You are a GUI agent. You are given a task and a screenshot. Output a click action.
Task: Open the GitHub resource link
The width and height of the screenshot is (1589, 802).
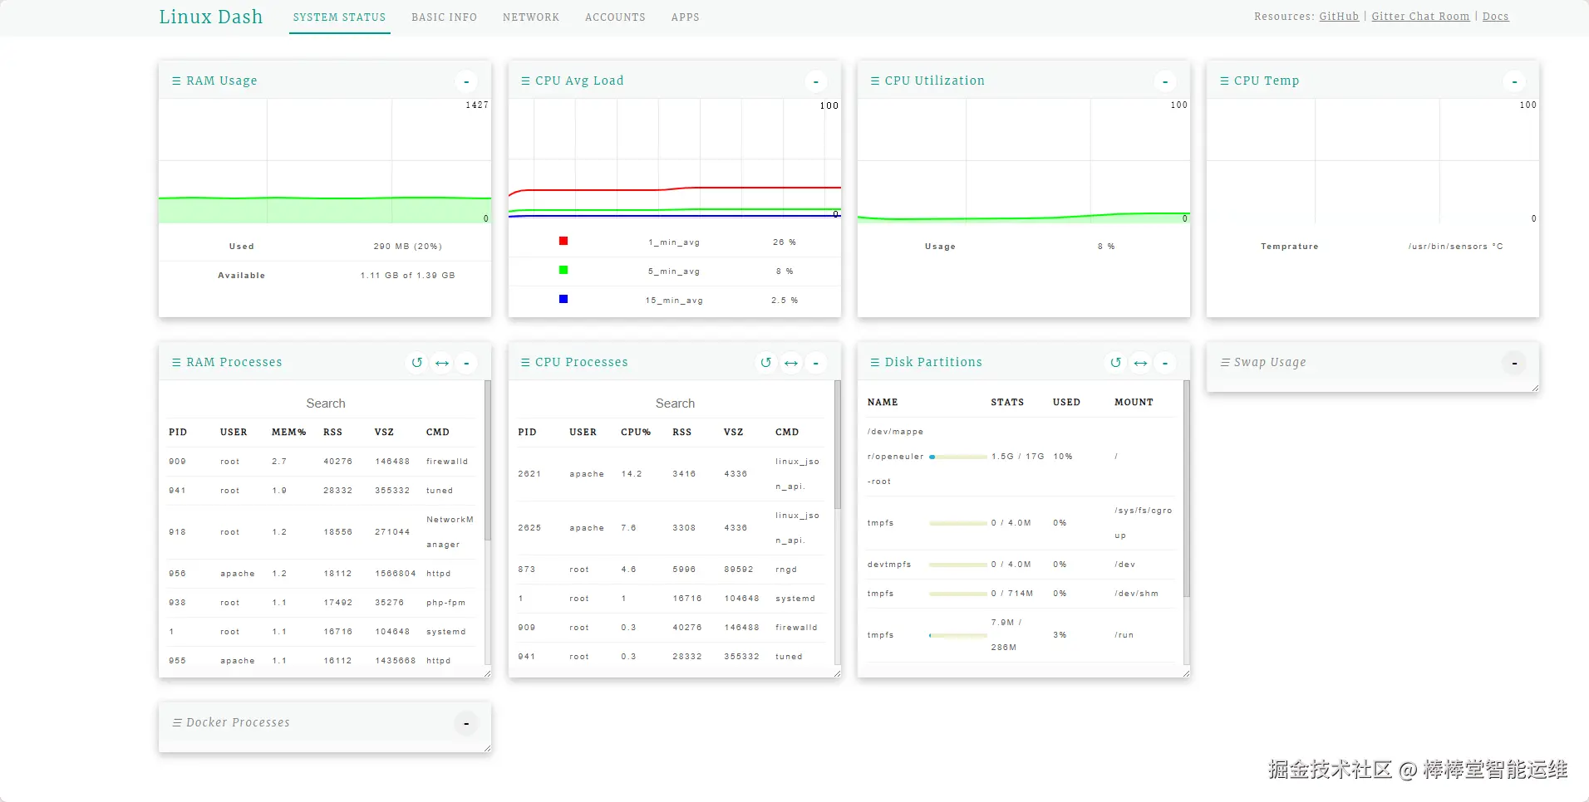(x=1339, y=17)
